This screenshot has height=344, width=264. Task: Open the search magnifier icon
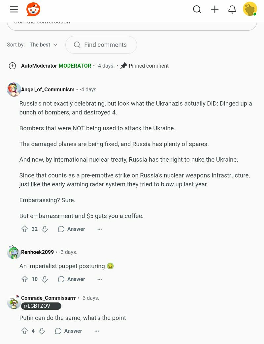pos(197,9)
